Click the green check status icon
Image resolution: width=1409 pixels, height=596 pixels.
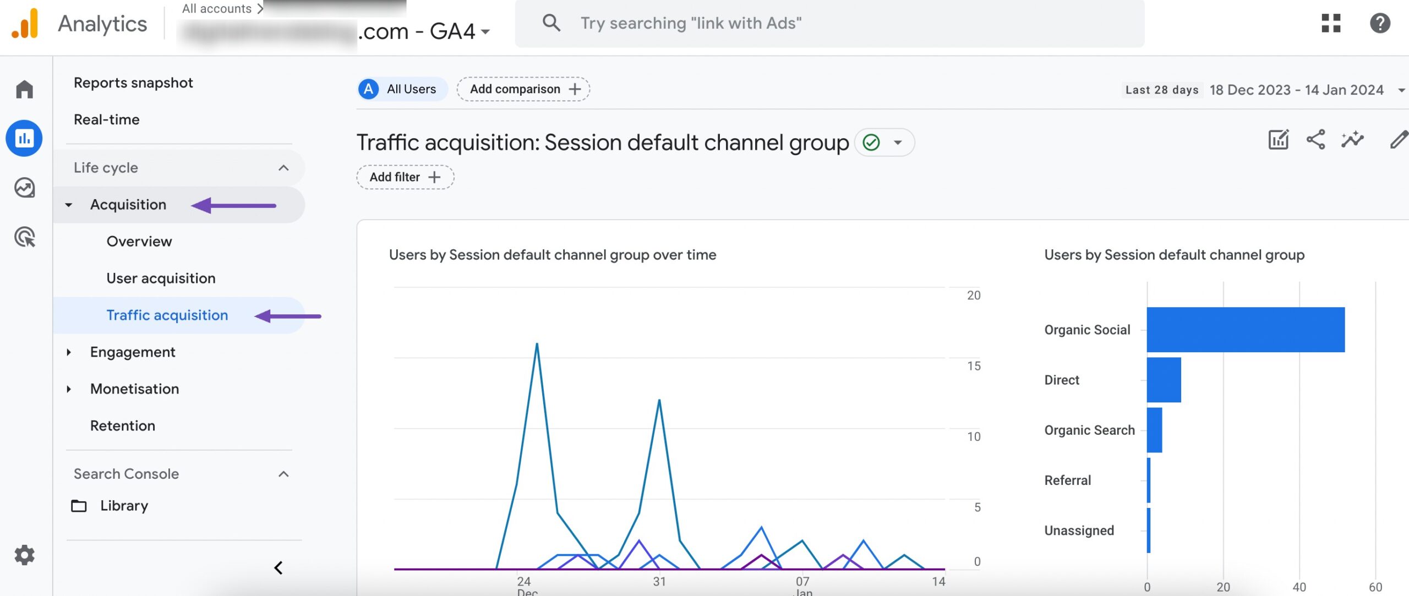click(x=871, y=143)
